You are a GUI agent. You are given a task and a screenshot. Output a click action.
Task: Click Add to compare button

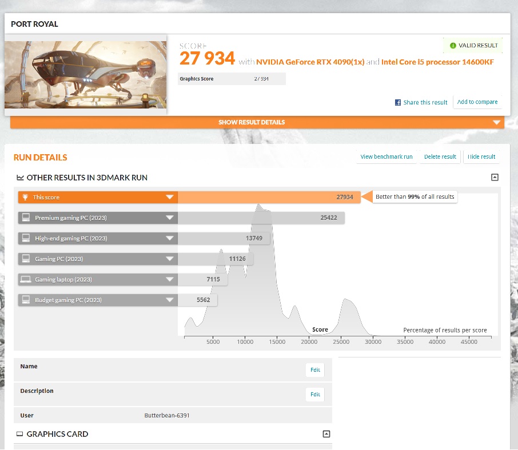(x=477, y=102)
